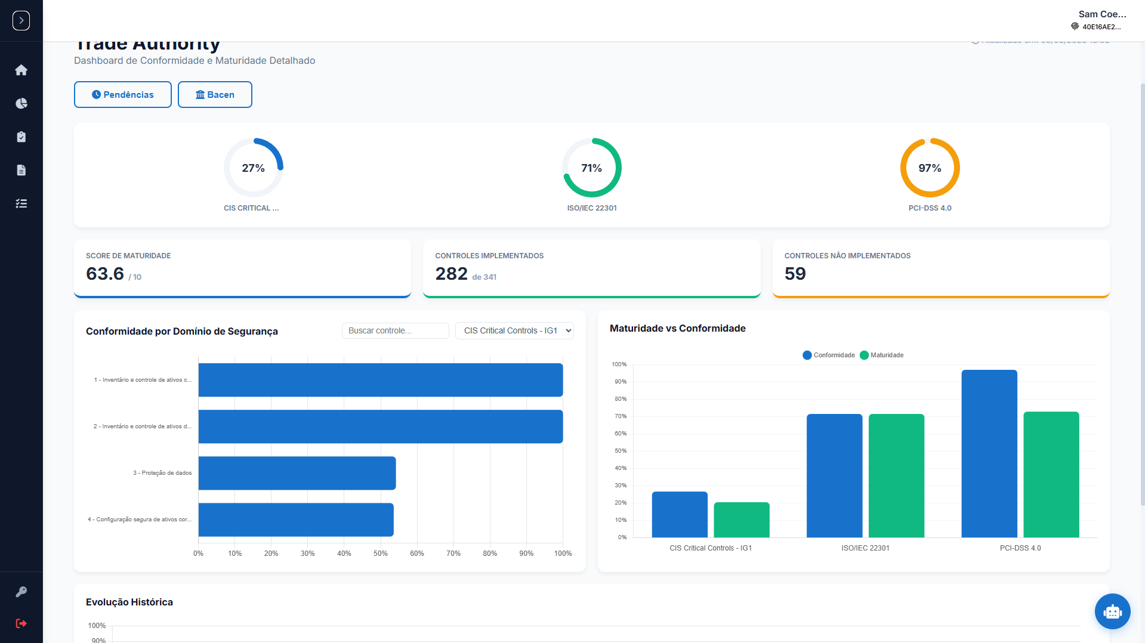This screenshot has width=1145, height=643.
Task: Open the home icon in the sidebar
Action: pyautogui.click(x=21, y=70)
